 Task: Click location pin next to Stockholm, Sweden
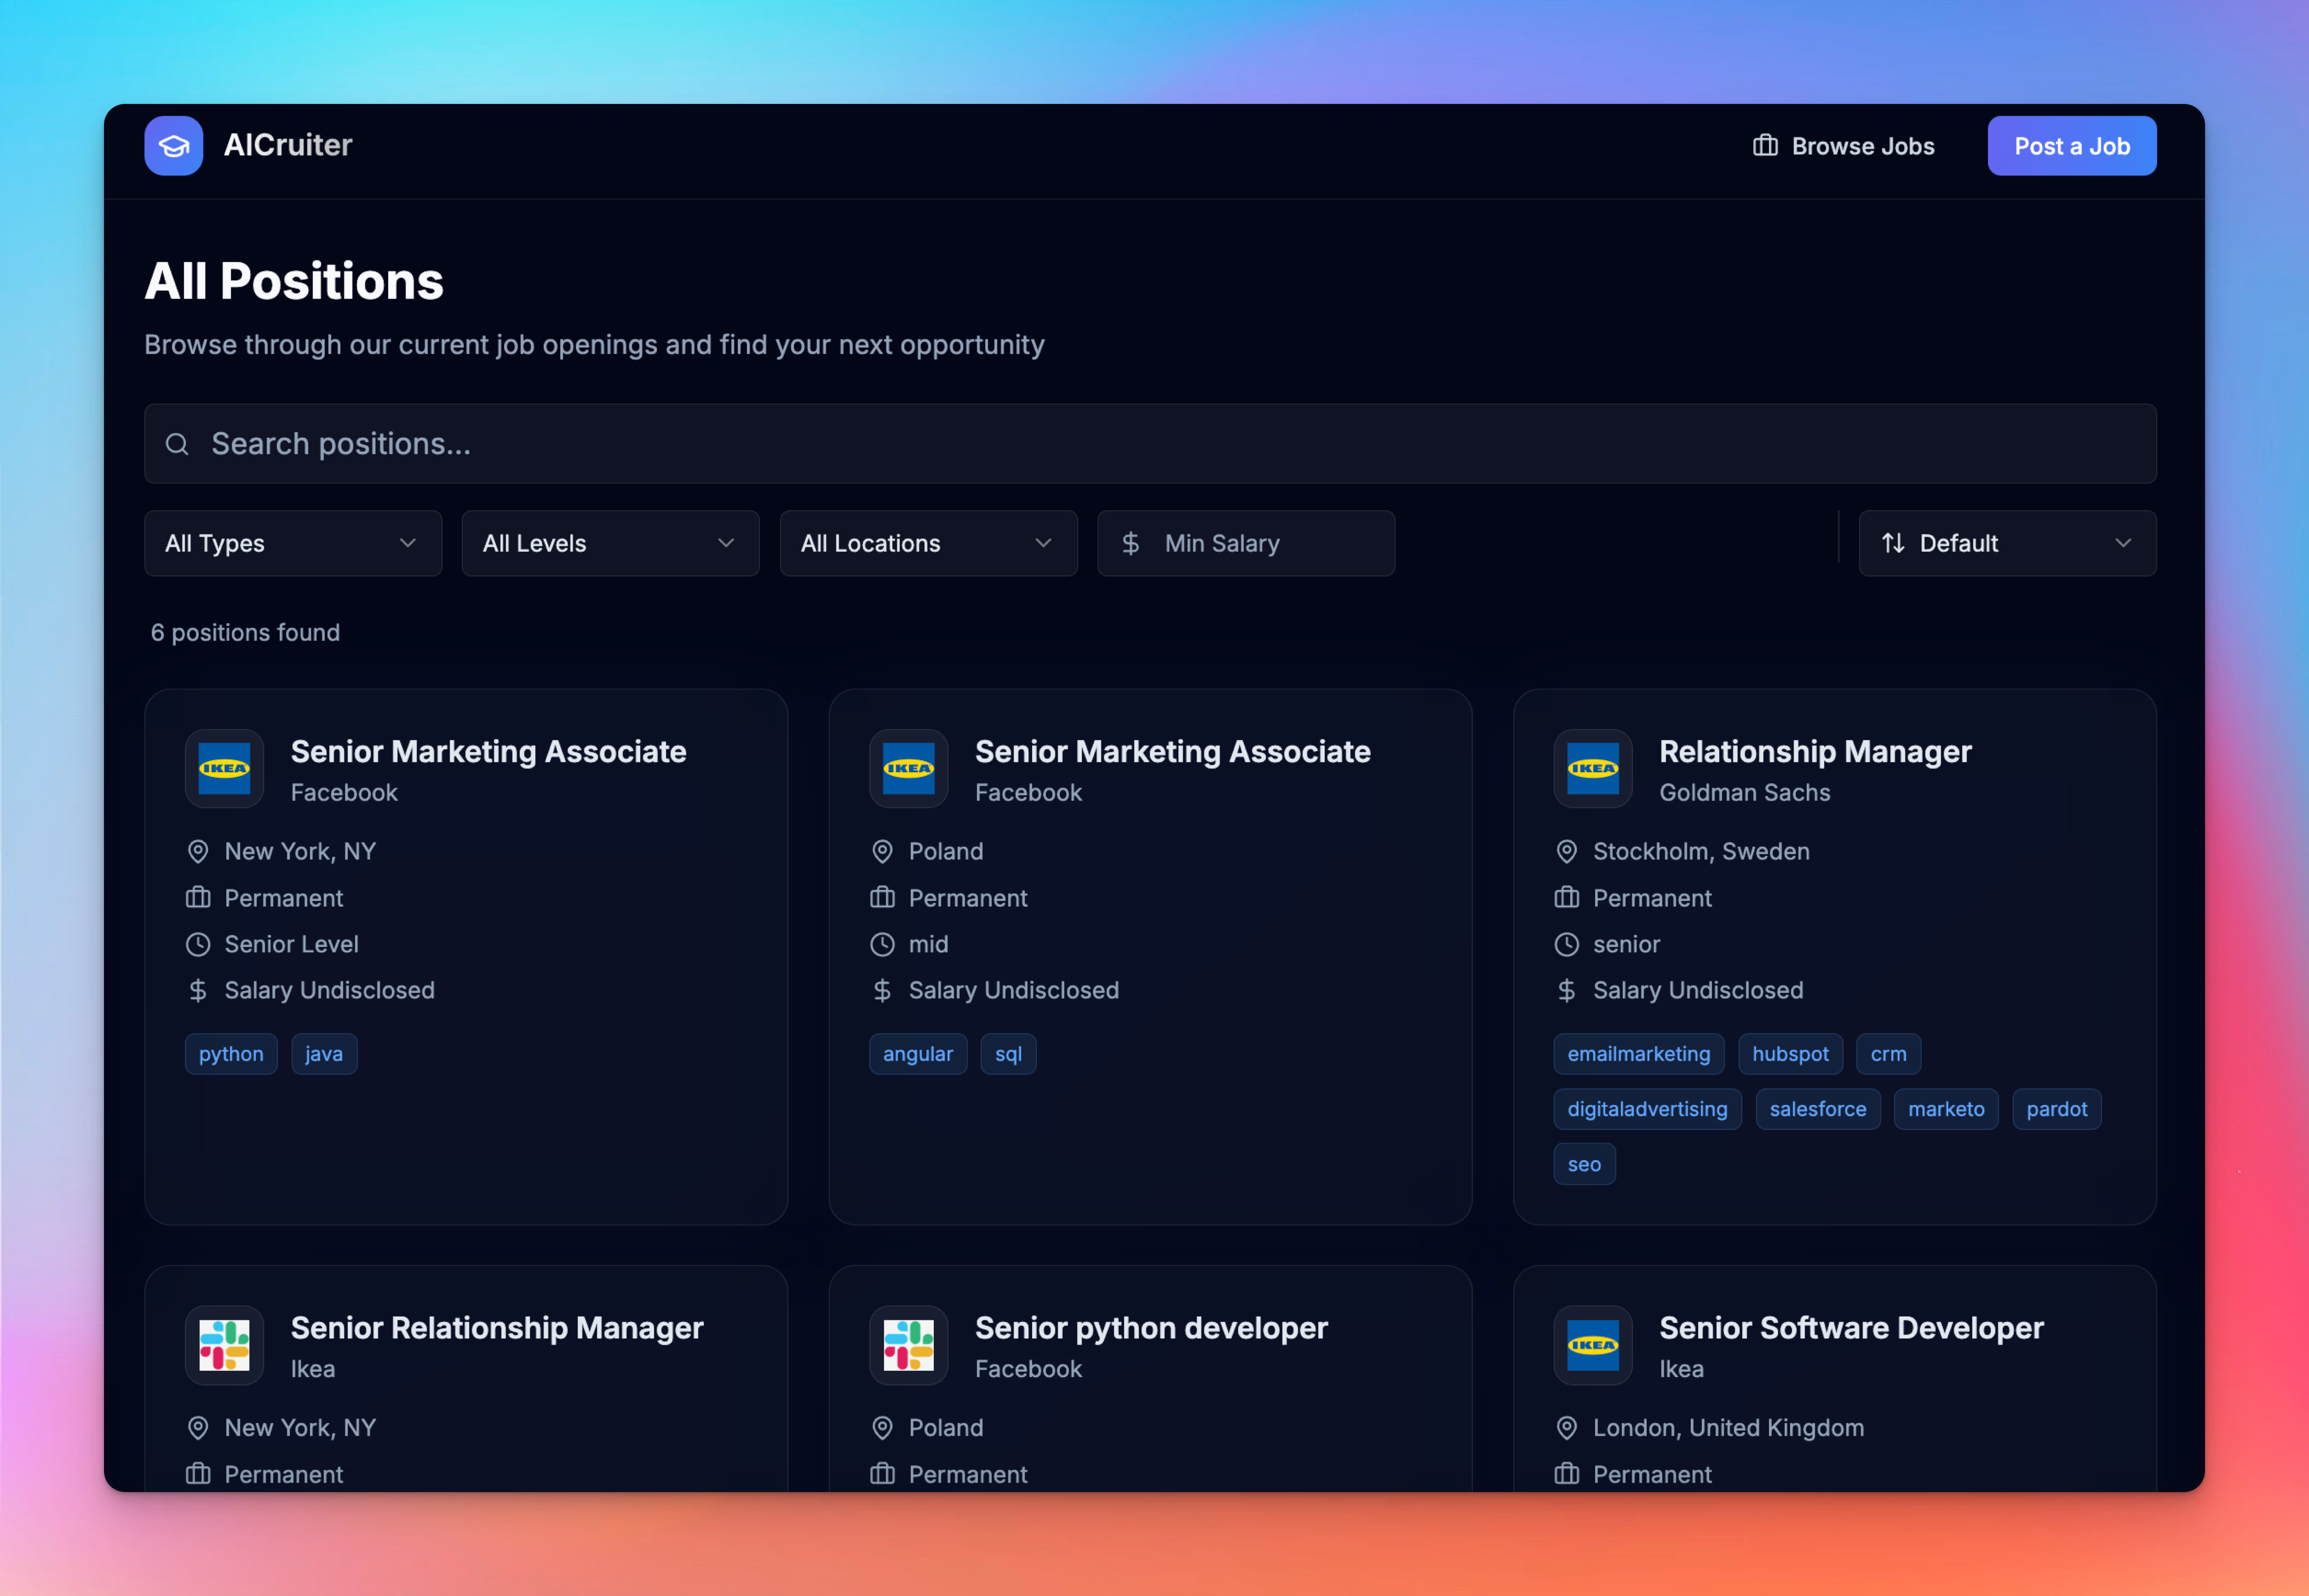pyautogui.click(x=1566, y=851)
